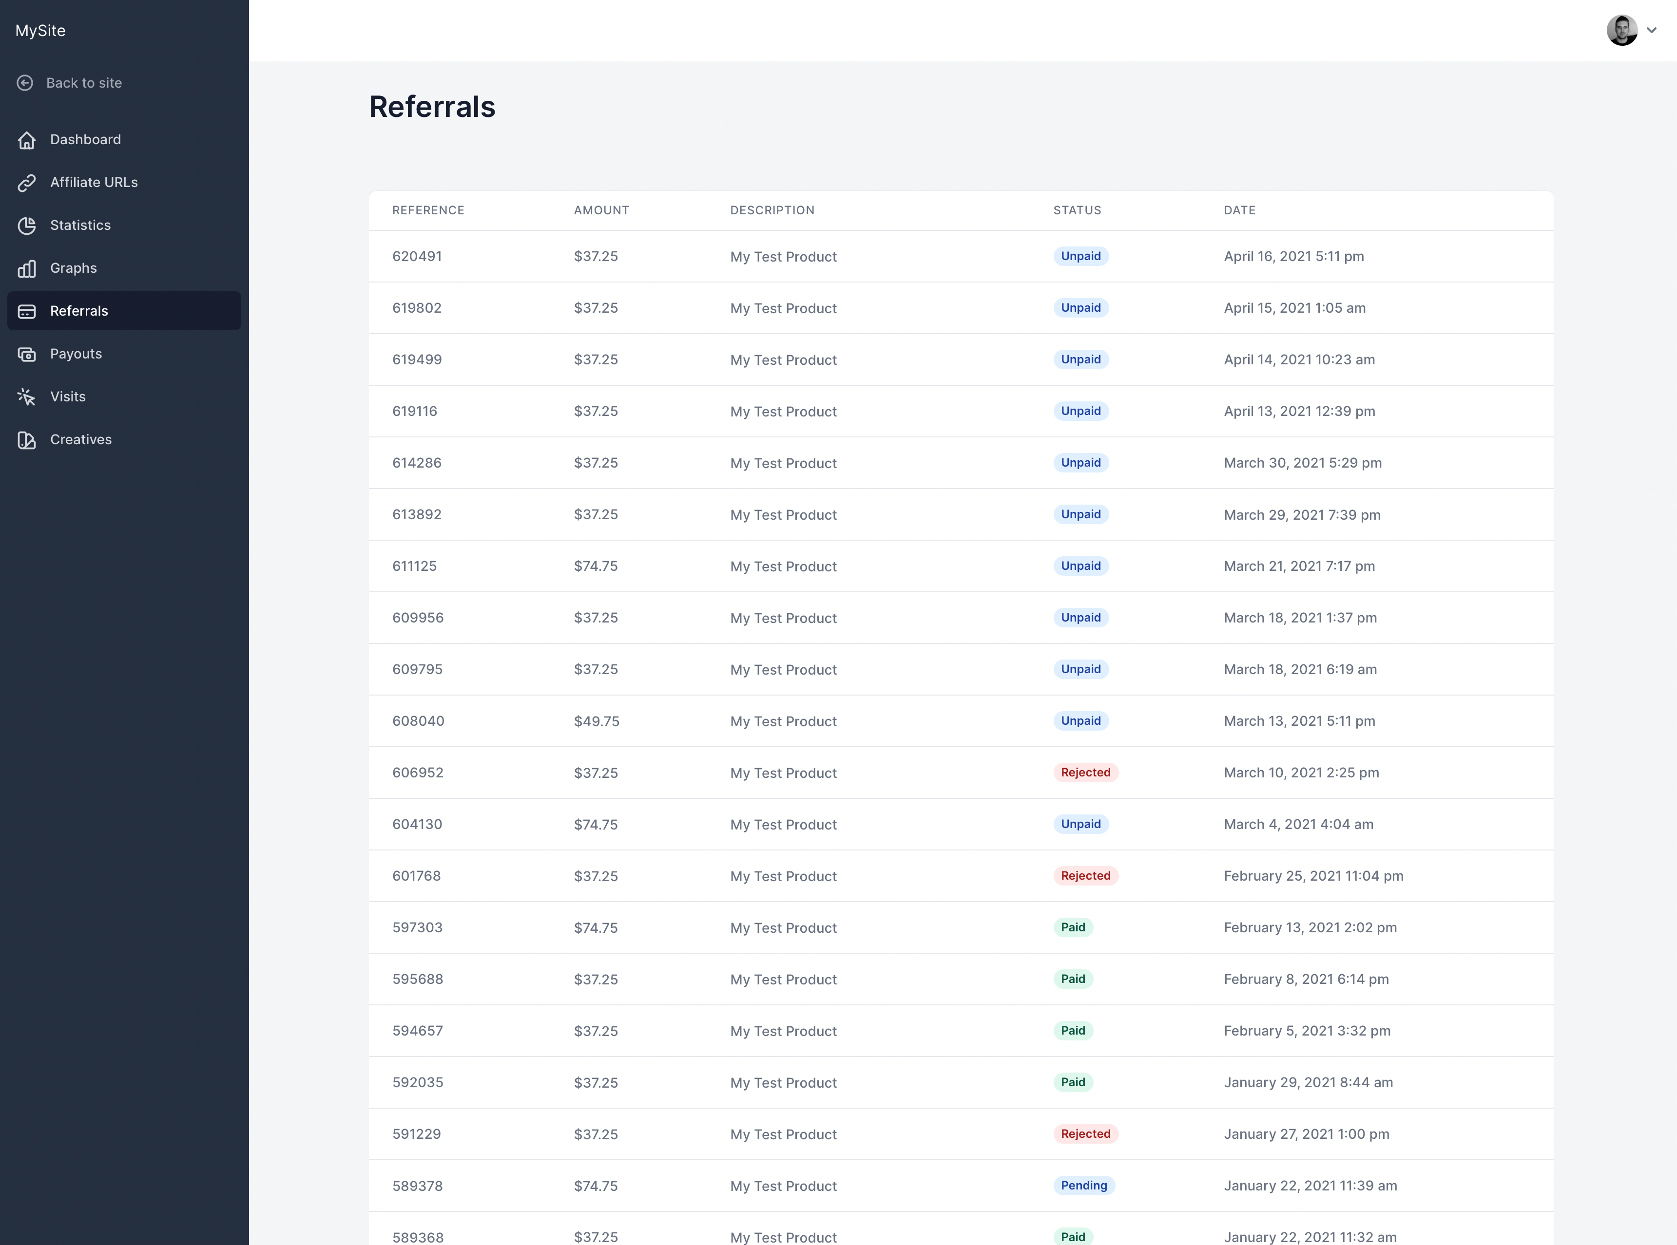Open the Payouts page
This screenshot has width=1677, height=1245.
(124, 354)
